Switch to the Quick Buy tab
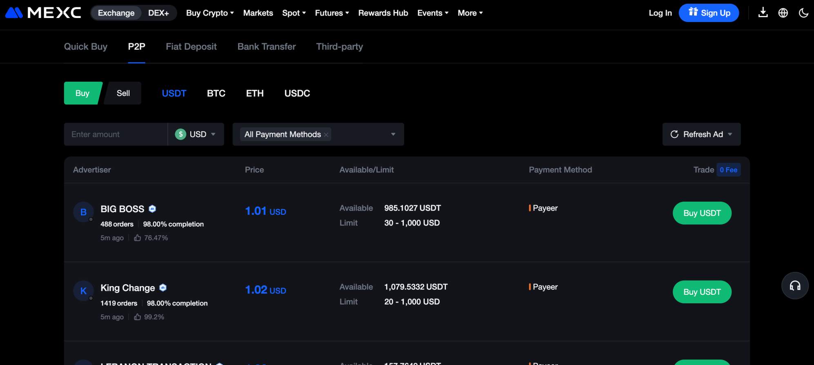The image size is (814, 365). coord(86,47)
